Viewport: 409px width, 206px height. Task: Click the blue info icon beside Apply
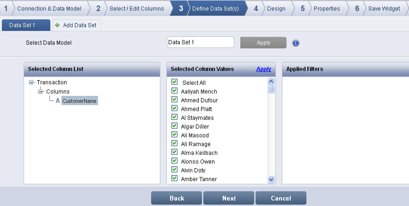coord(296,43)
